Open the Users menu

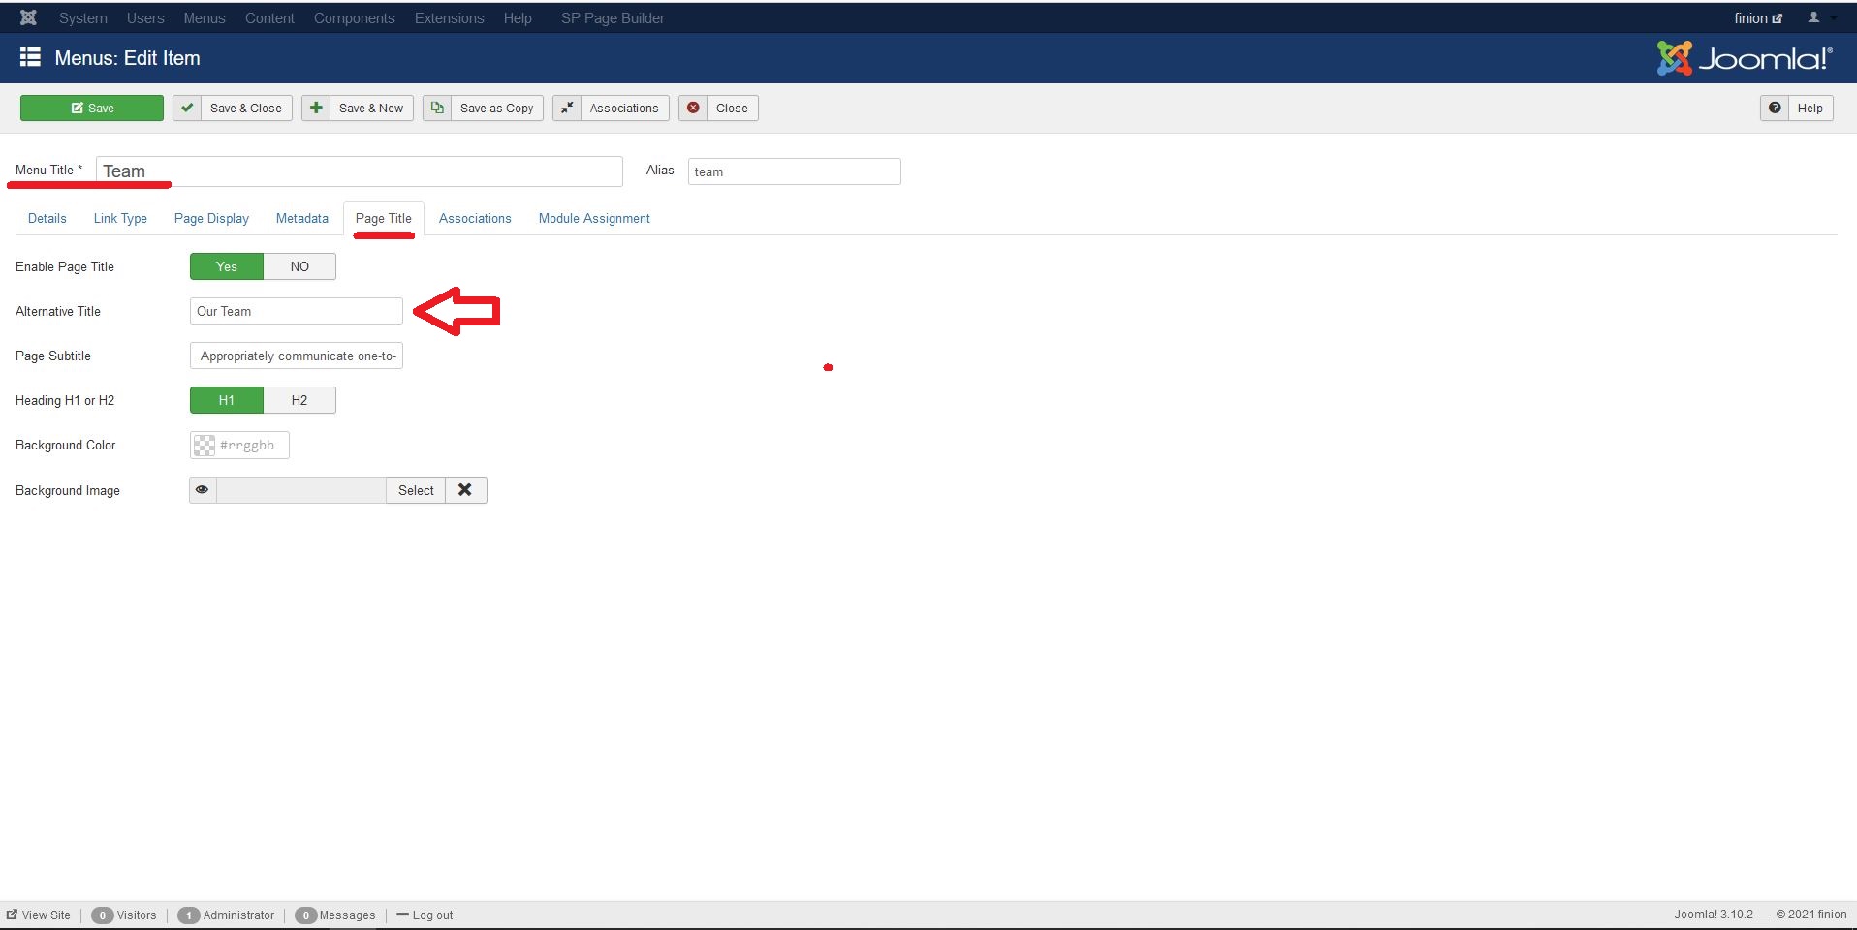coord(145,18)
